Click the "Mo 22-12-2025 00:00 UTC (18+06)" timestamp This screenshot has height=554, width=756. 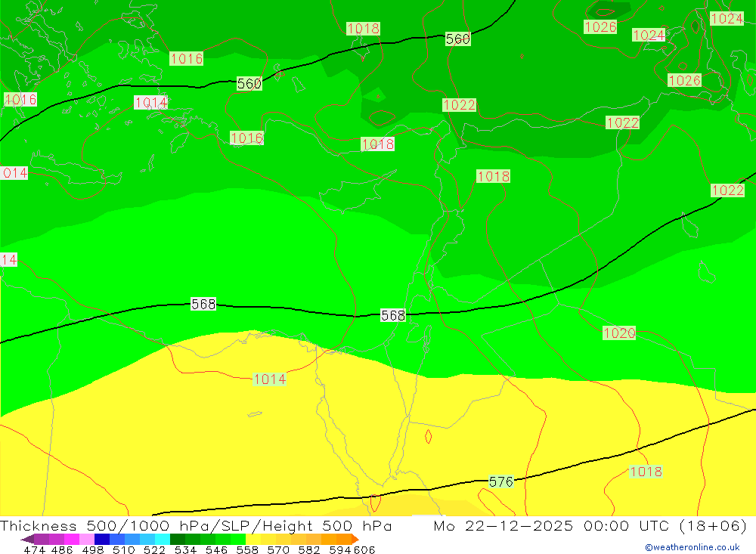pyautogui.click(x=590, y=525)
